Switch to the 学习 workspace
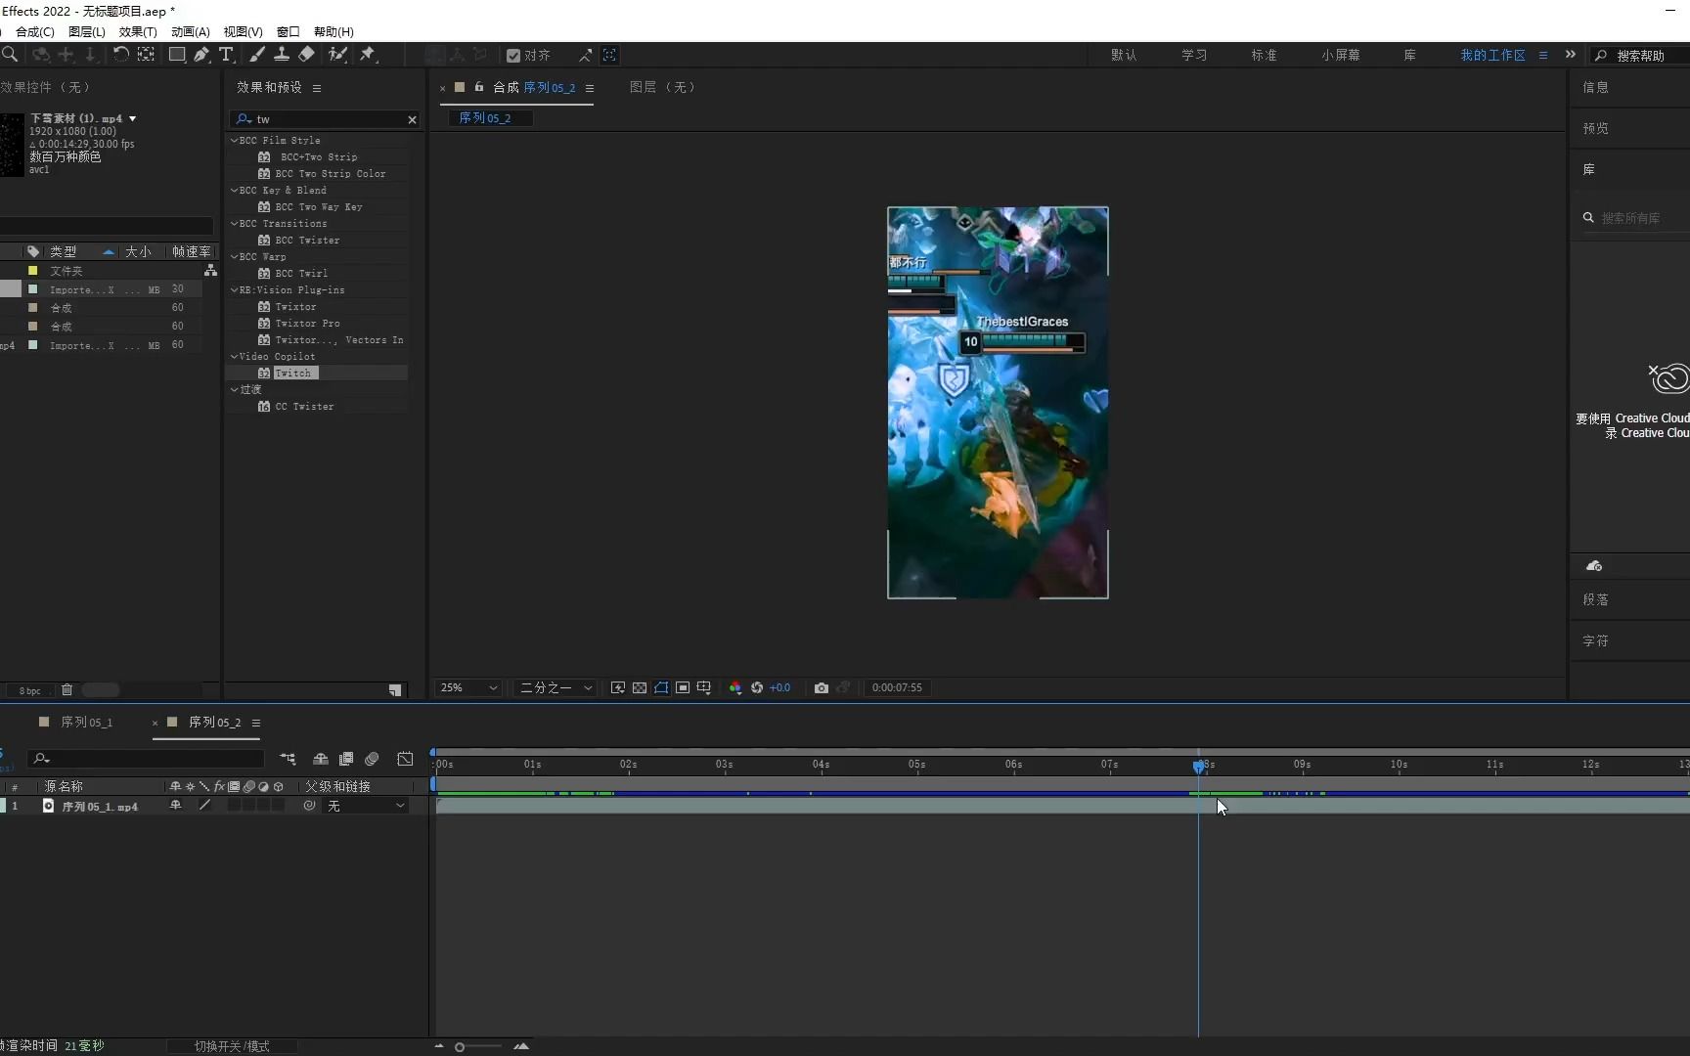Image resolution: width=1690 pixels, height=1056 pixels. pos(1194,56)
